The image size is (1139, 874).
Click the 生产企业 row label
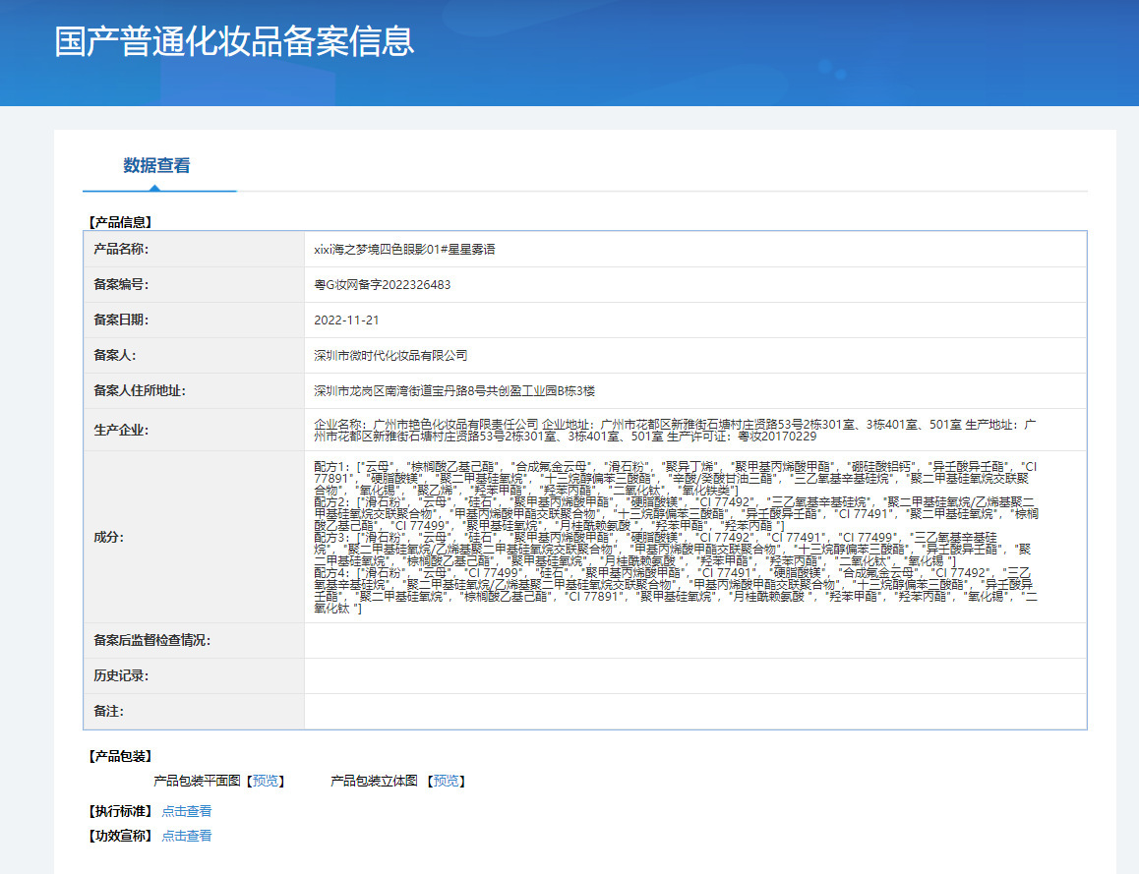point(121,431)
